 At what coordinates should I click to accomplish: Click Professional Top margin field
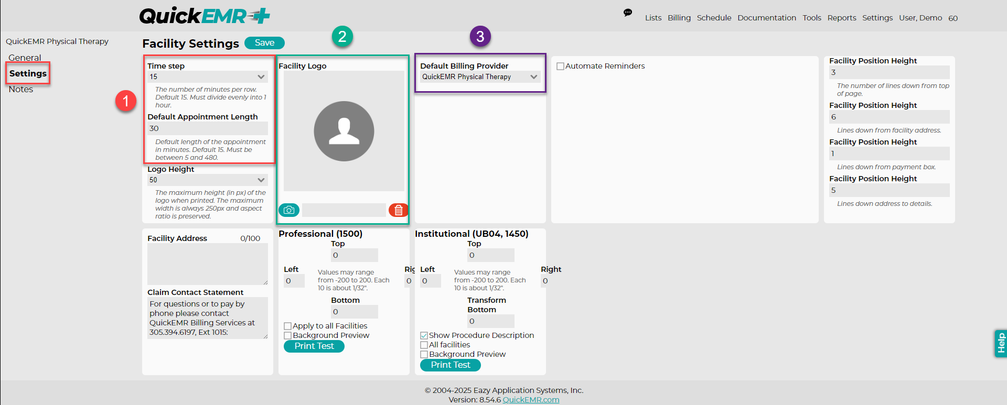pos(355,255)
